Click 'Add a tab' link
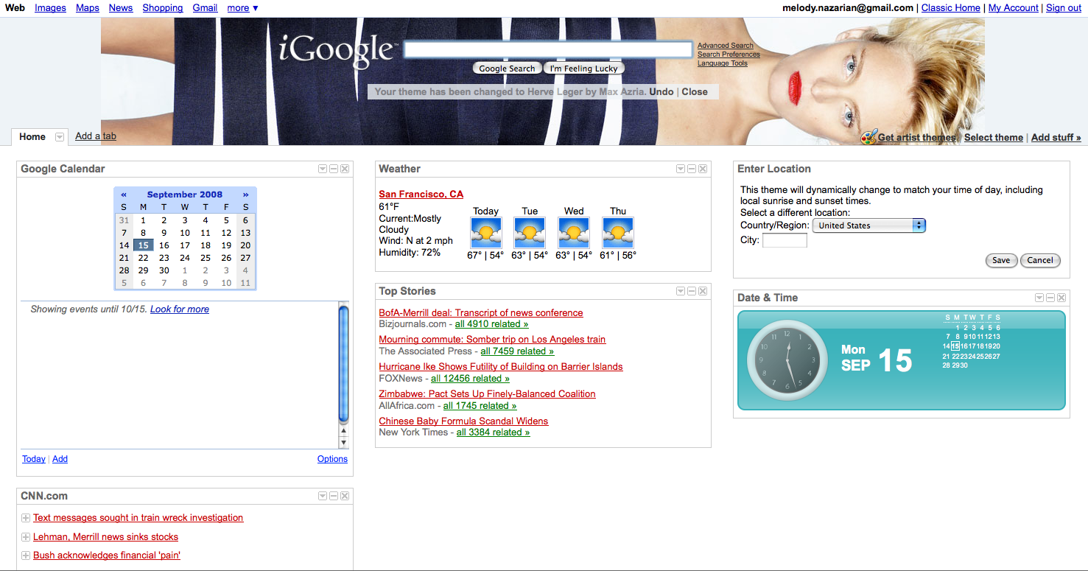Viewport: 1088px width, 571px height. [x=96, y=136]
